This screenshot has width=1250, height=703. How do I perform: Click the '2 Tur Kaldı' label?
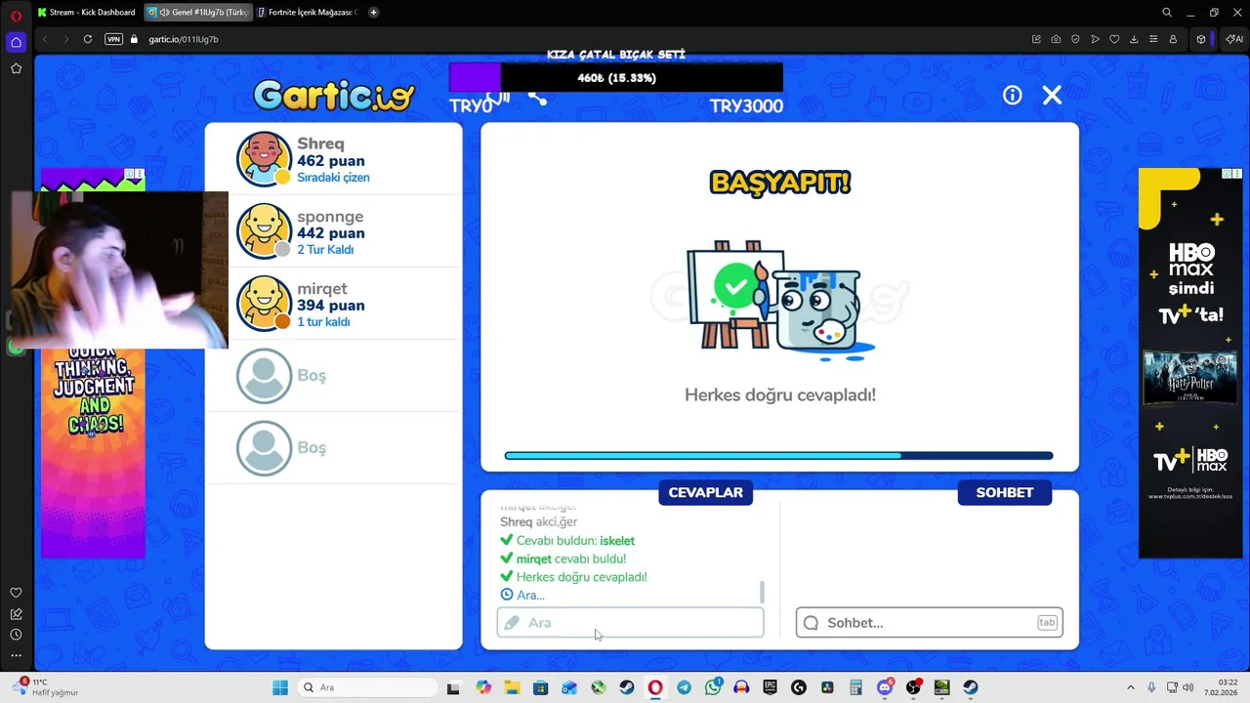coord(325,250)
